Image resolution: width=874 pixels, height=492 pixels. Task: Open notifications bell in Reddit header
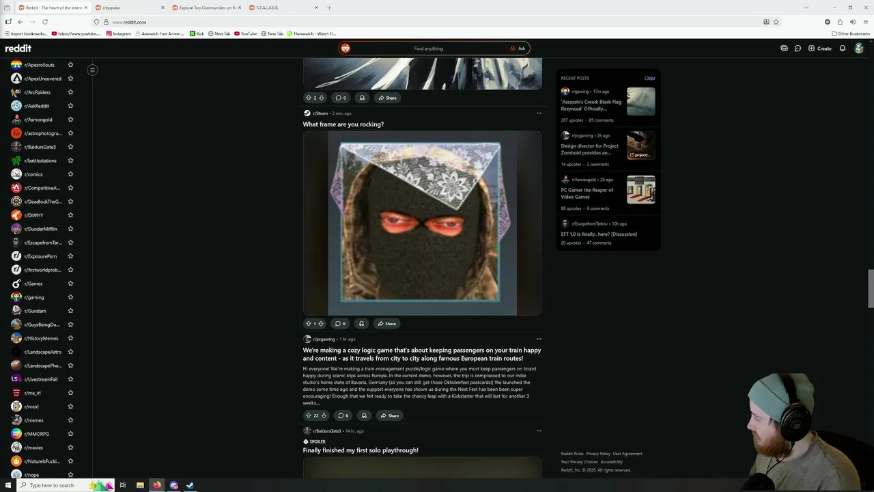843,49
